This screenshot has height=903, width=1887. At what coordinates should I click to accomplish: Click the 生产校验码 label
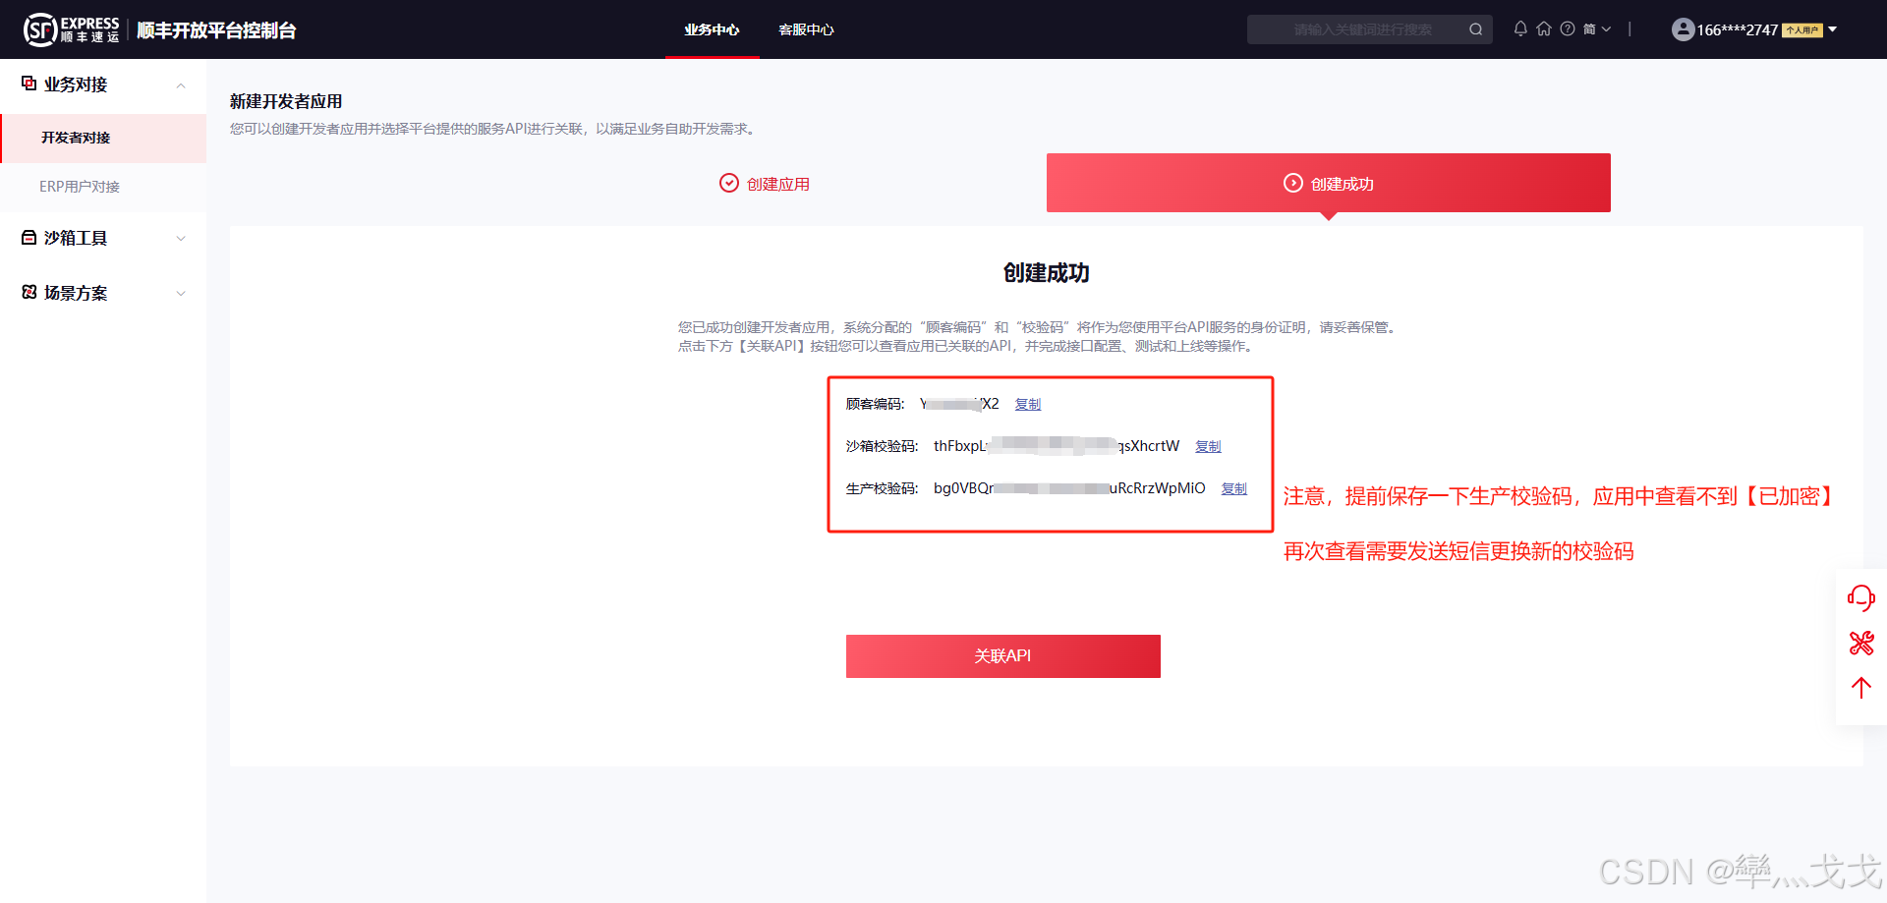tap(882, 488)
